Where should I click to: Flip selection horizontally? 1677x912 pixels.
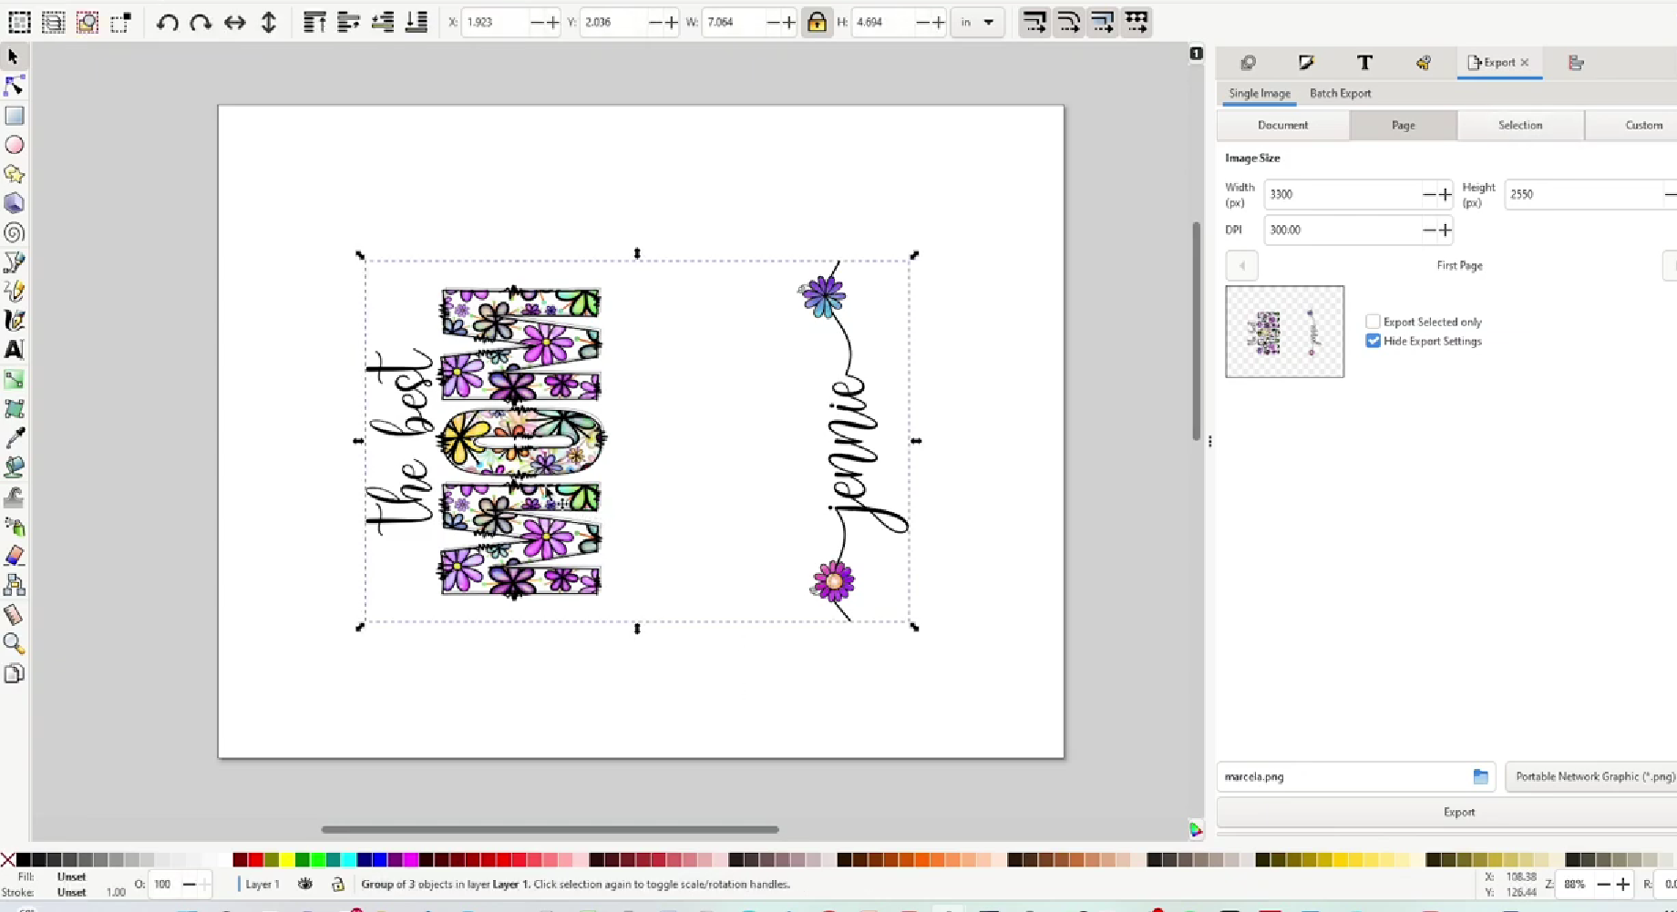(x=235, y=22)
